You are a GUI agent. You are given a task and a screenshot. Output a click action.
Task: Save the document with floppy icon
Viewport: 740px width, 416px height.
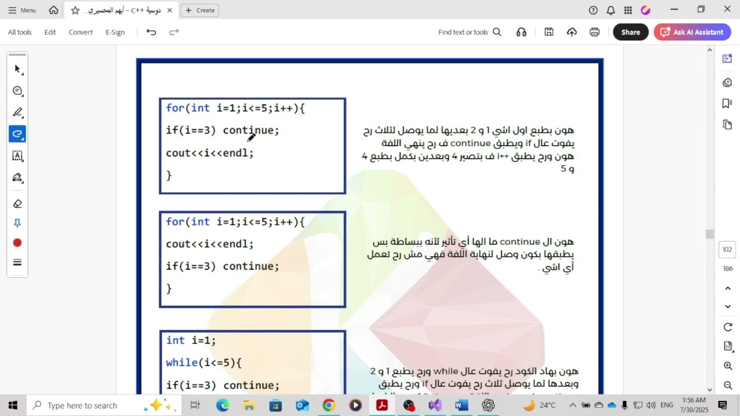pos(549,32)
